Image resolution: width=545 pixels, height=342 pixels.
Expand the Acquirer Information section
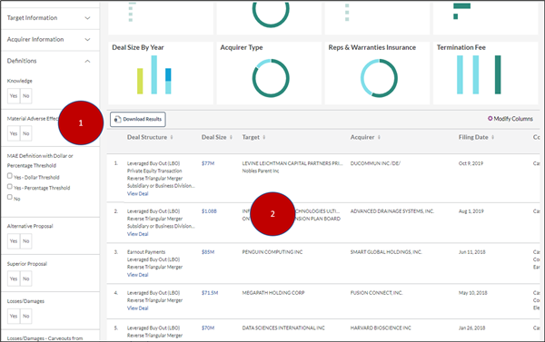click(50, 39)
